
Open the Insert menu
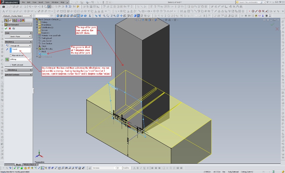41,2
